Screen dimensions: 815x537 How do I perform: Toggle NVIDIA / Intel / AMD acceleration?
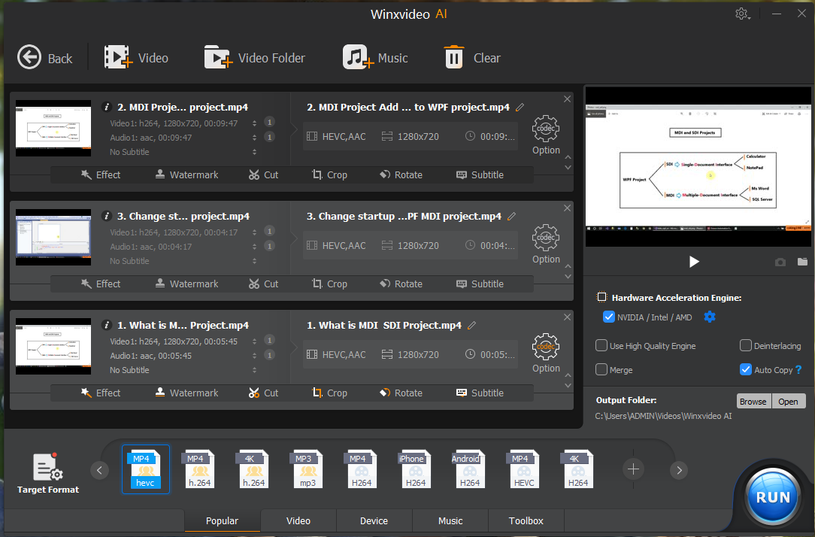coord(609,317)
